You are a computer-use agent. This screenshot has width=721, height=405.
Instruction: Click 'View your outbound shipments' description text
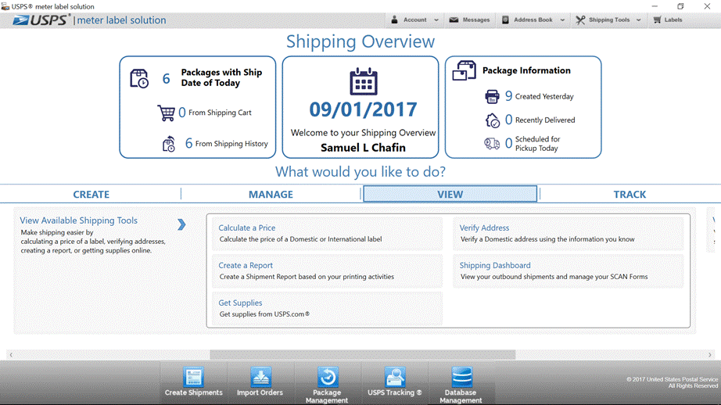(554, 277)
